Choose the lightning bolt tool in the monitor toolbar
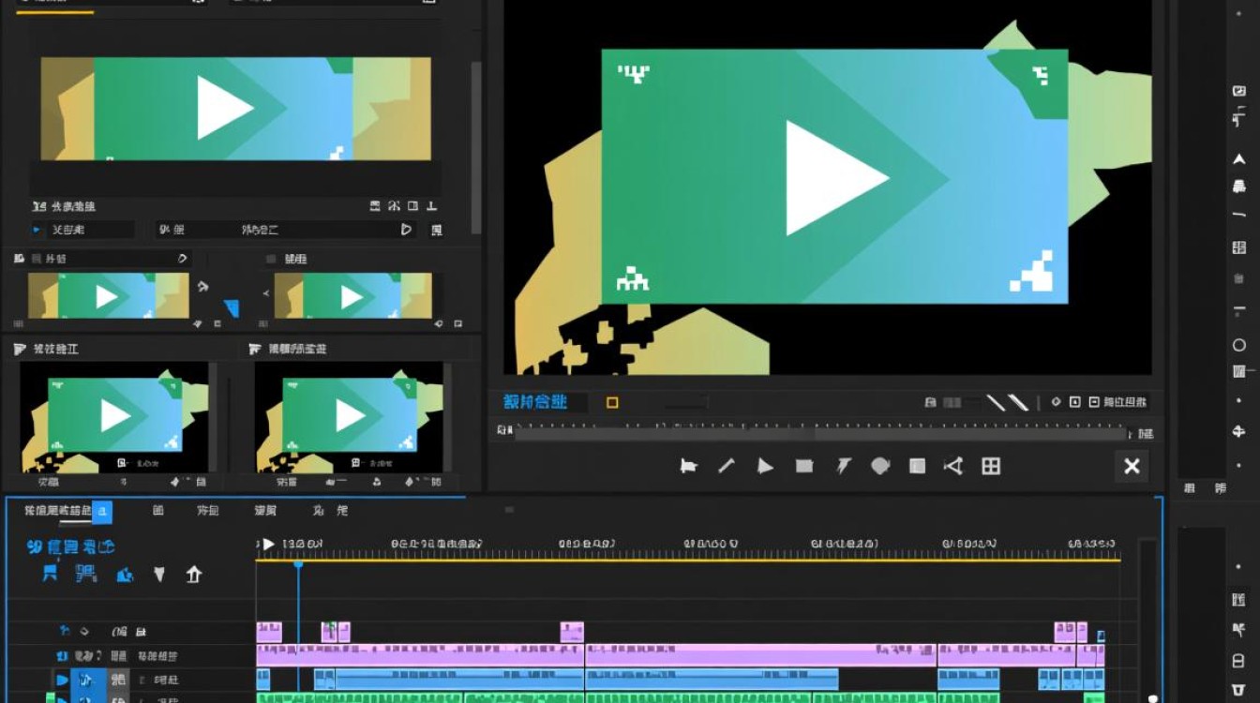The image size is (1260, 703). coord(843,466)
